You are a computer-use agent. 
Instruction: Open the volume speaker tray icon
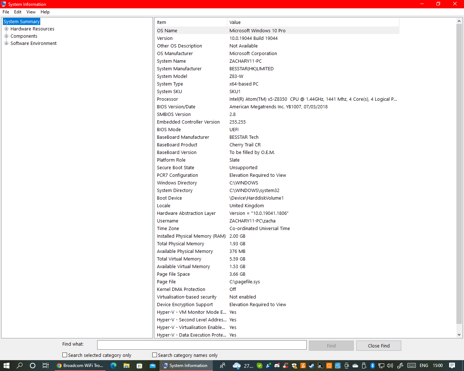coord(390,366)
